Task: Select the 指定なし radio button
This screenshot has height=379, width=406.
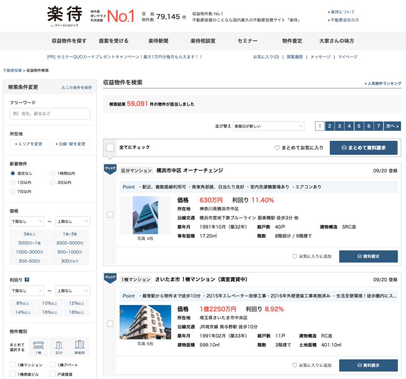Action: point(13,173)
